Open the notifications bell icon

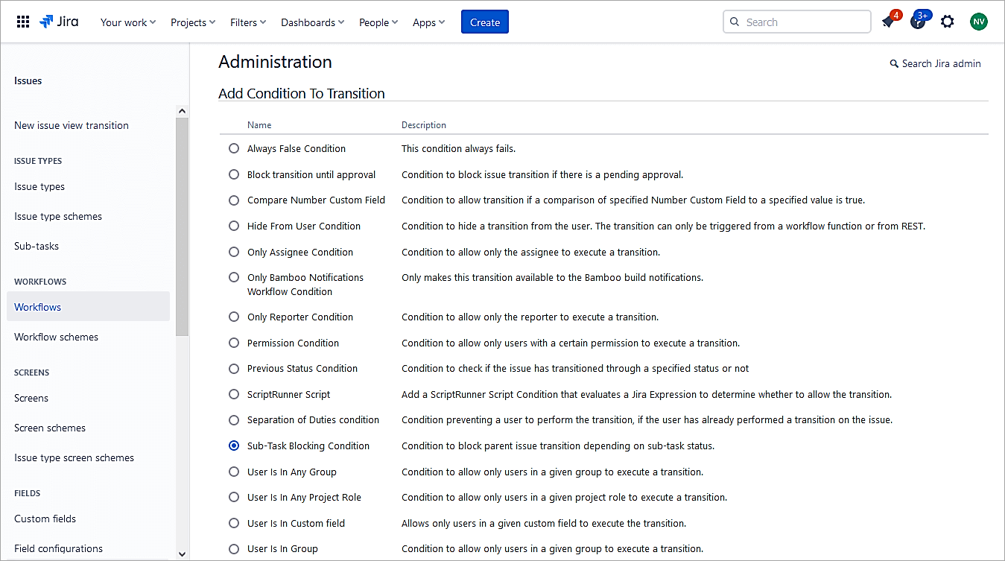(888, 22)
